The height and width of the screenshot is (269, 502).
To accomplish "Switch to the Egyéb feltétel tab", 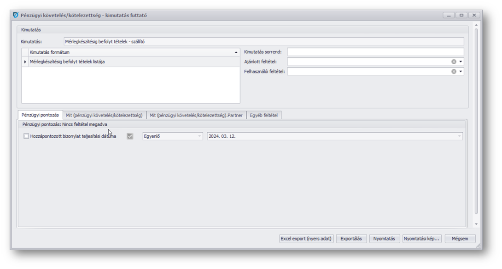I will click(x=264, y=115).
